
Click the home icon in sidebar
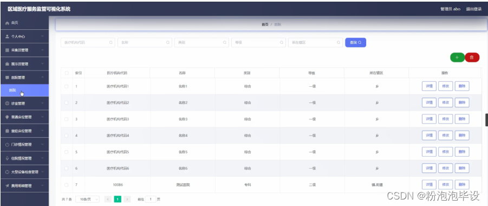pos(7,23)
